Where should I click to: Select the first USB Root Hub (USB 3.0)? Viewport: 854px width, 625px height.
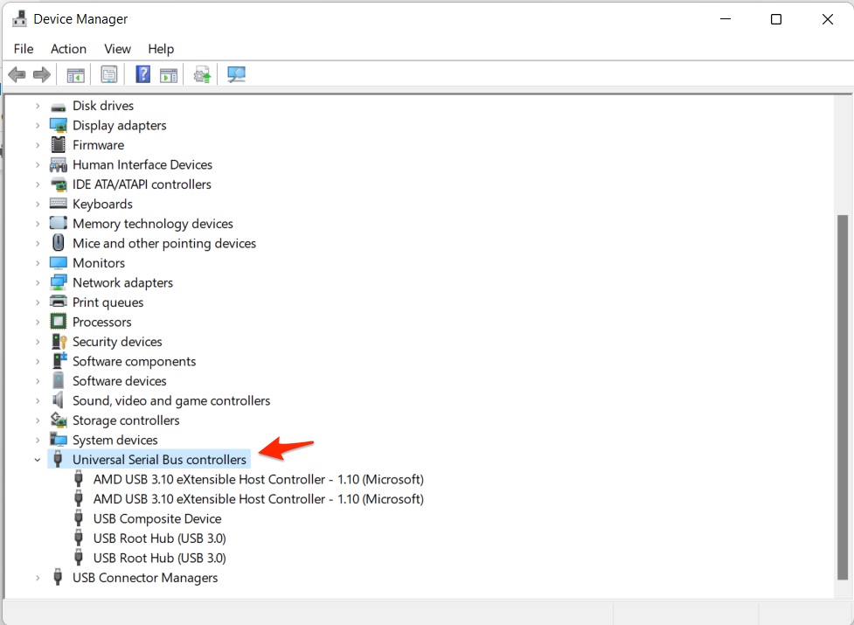(159, 538)
